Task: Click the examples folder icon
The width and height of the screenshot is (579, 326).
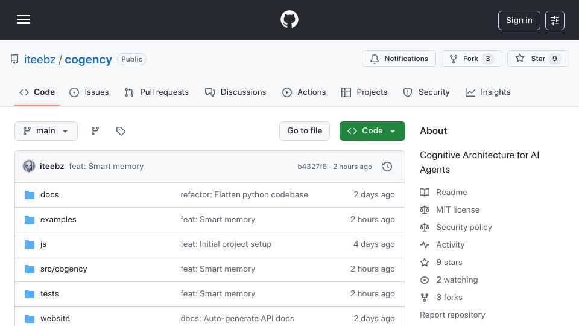Action: pyautogui.click(x=30, y=220)
